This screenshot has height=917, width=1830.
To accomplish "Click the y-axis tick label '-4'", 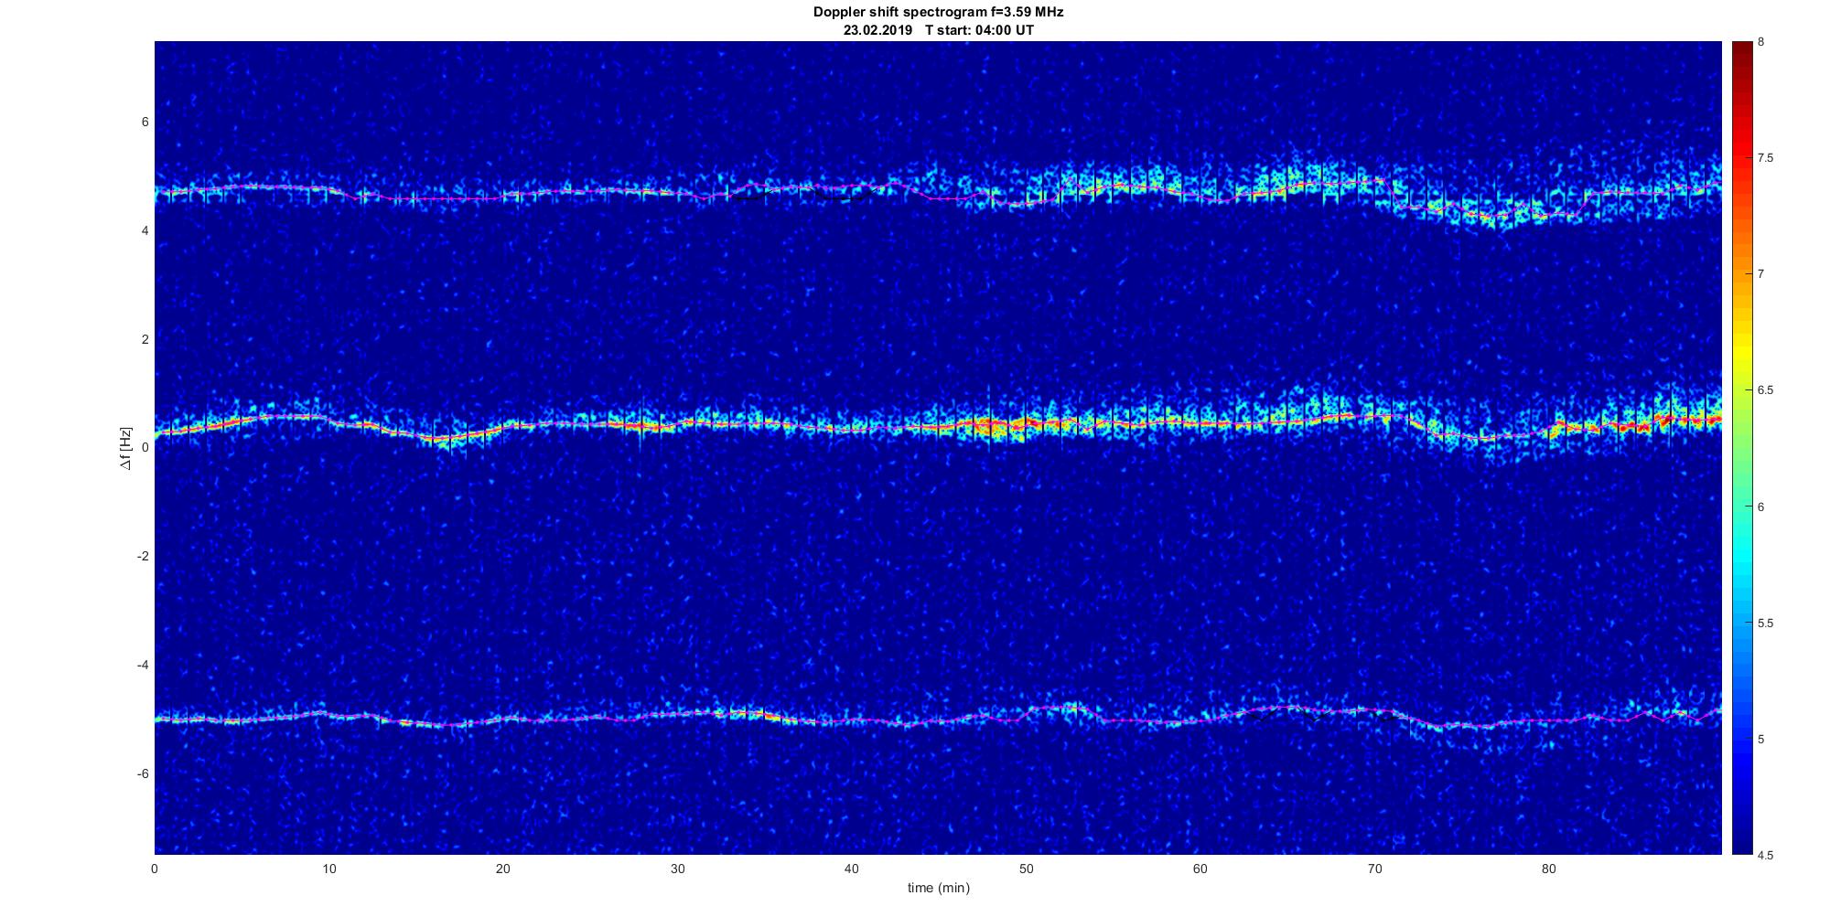I will (x=142, y=665).
